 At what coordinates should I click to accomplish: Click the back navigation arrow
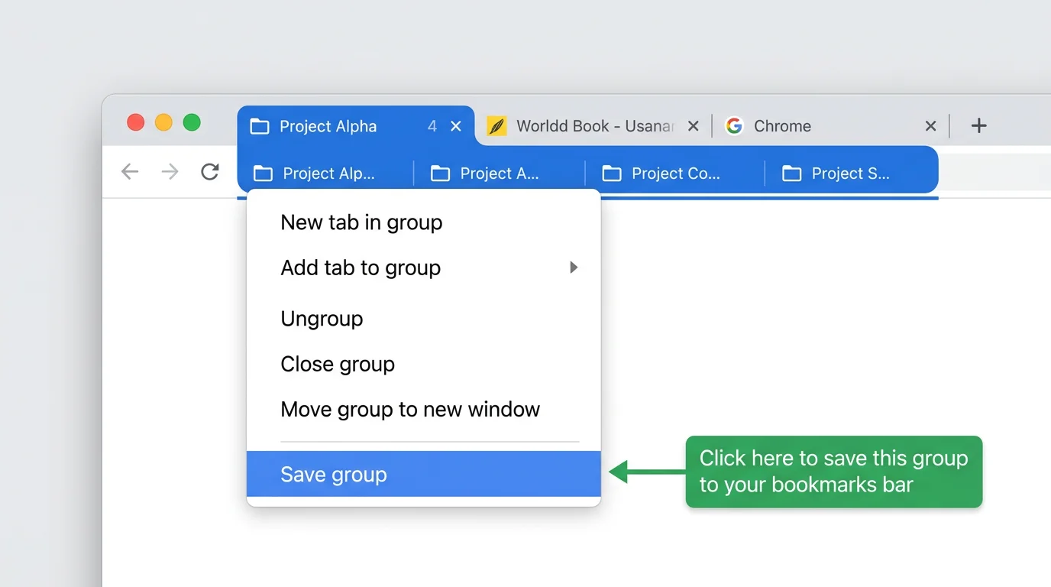(130, 171)
